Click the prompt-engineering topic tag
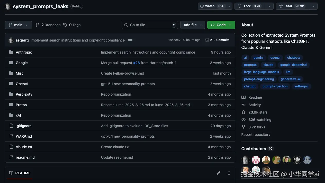The height and width of the screenshot is (183, 325). point(259,79)
